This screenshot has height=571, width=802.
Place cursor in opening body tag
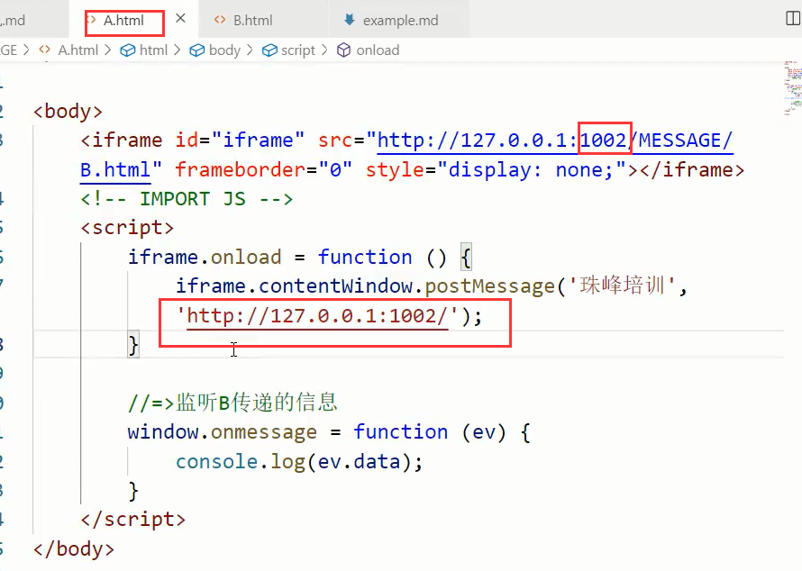68,112
